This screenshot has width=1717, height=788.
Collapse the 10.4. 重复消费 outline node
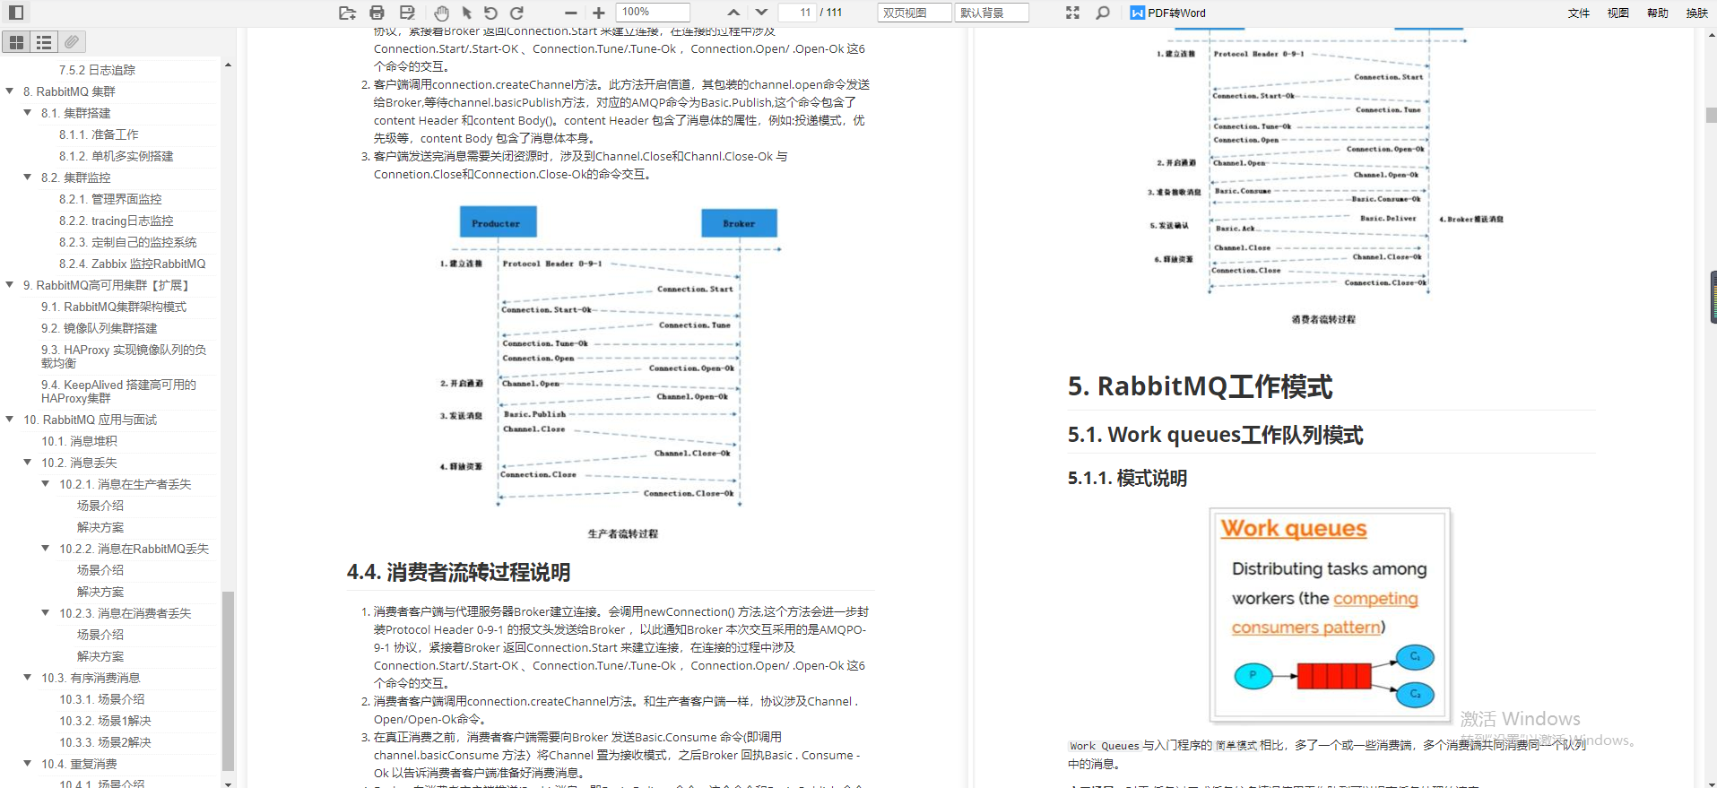(28, 763)
